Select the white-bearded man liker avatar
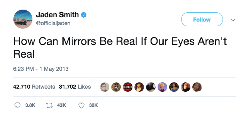 (139, 87)
